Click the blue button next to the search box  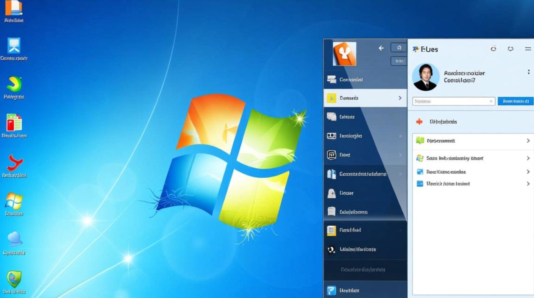click(515, 101)
